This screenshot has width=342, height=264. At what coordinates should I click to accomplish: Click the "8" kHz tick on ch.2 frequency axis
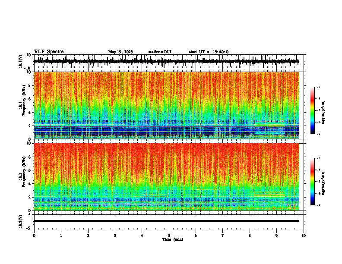(30, 157)
